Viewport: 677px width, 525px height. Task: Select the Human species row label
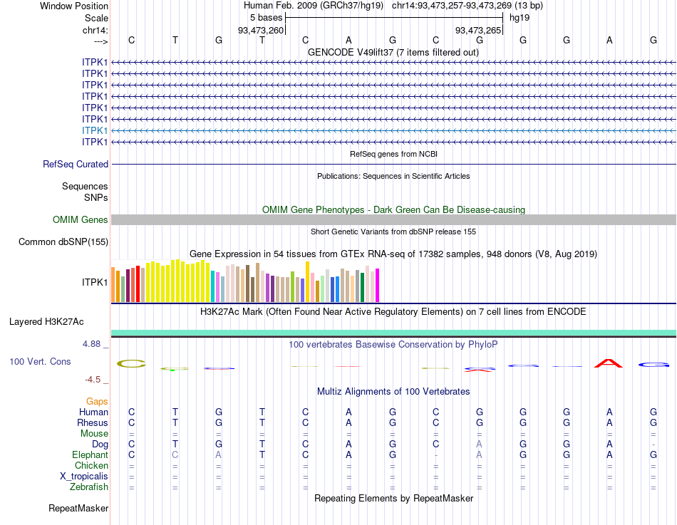93,412
